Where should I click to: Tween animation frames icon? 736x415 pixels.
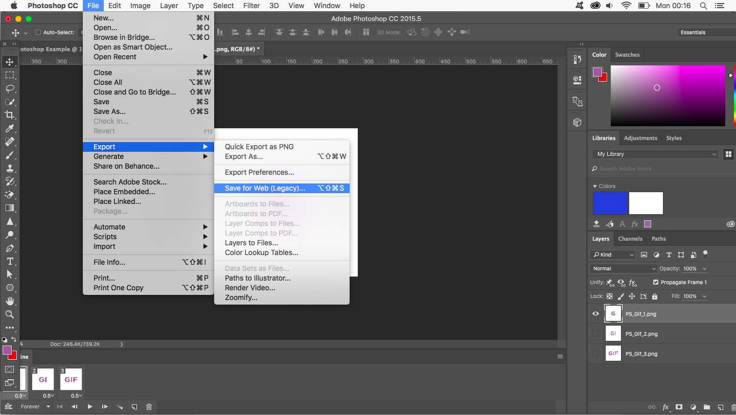pyautogui.click(x=119, y=407)
